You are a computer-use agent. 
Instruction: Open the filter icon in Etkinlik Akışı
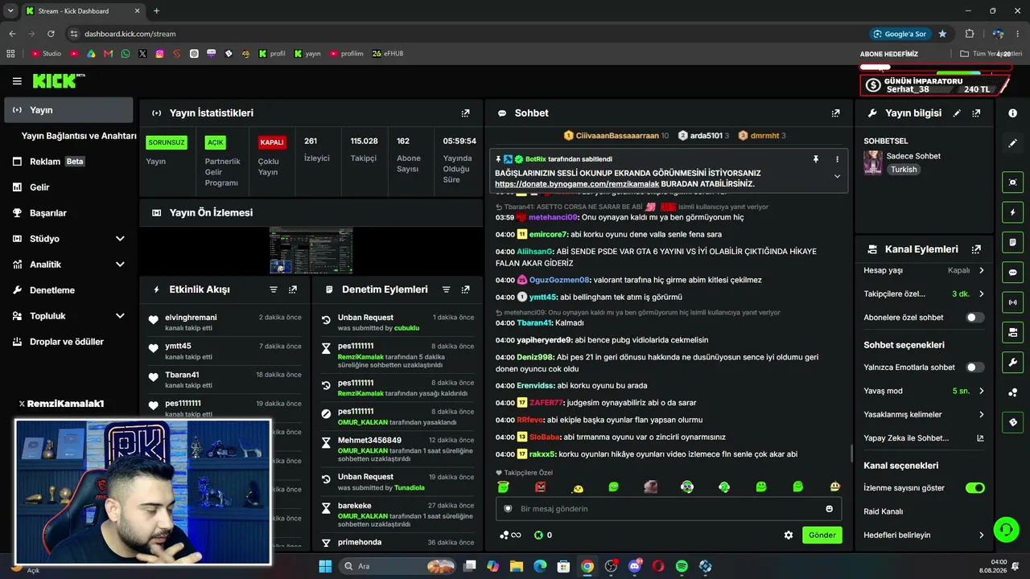click(x=274, y=289)
